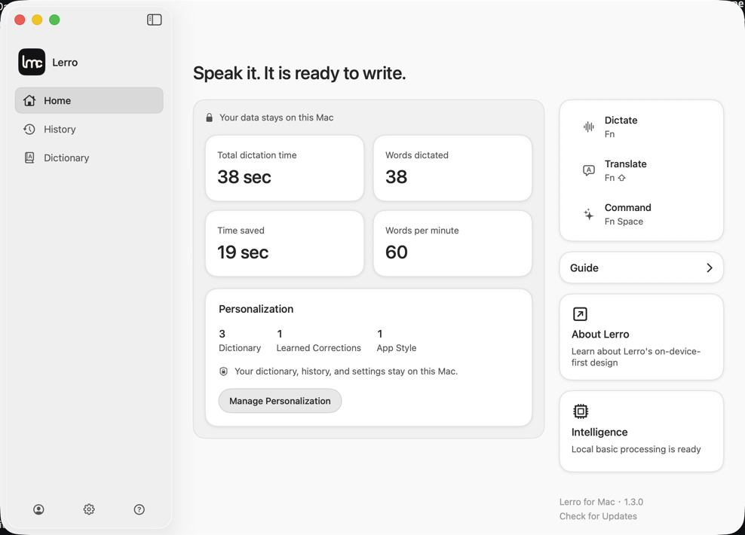Click the 3 Dictionary count
The height and width of the screenshot is (535, 745).
click(x=240, y=341)
